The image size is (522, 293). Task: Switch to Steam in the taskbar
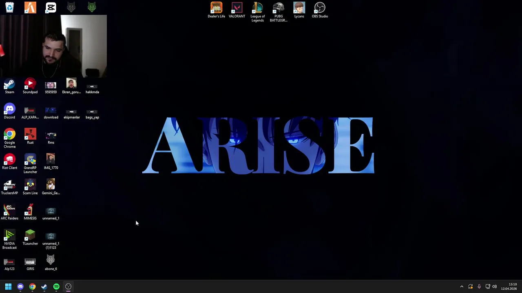(x=44, y=286)
